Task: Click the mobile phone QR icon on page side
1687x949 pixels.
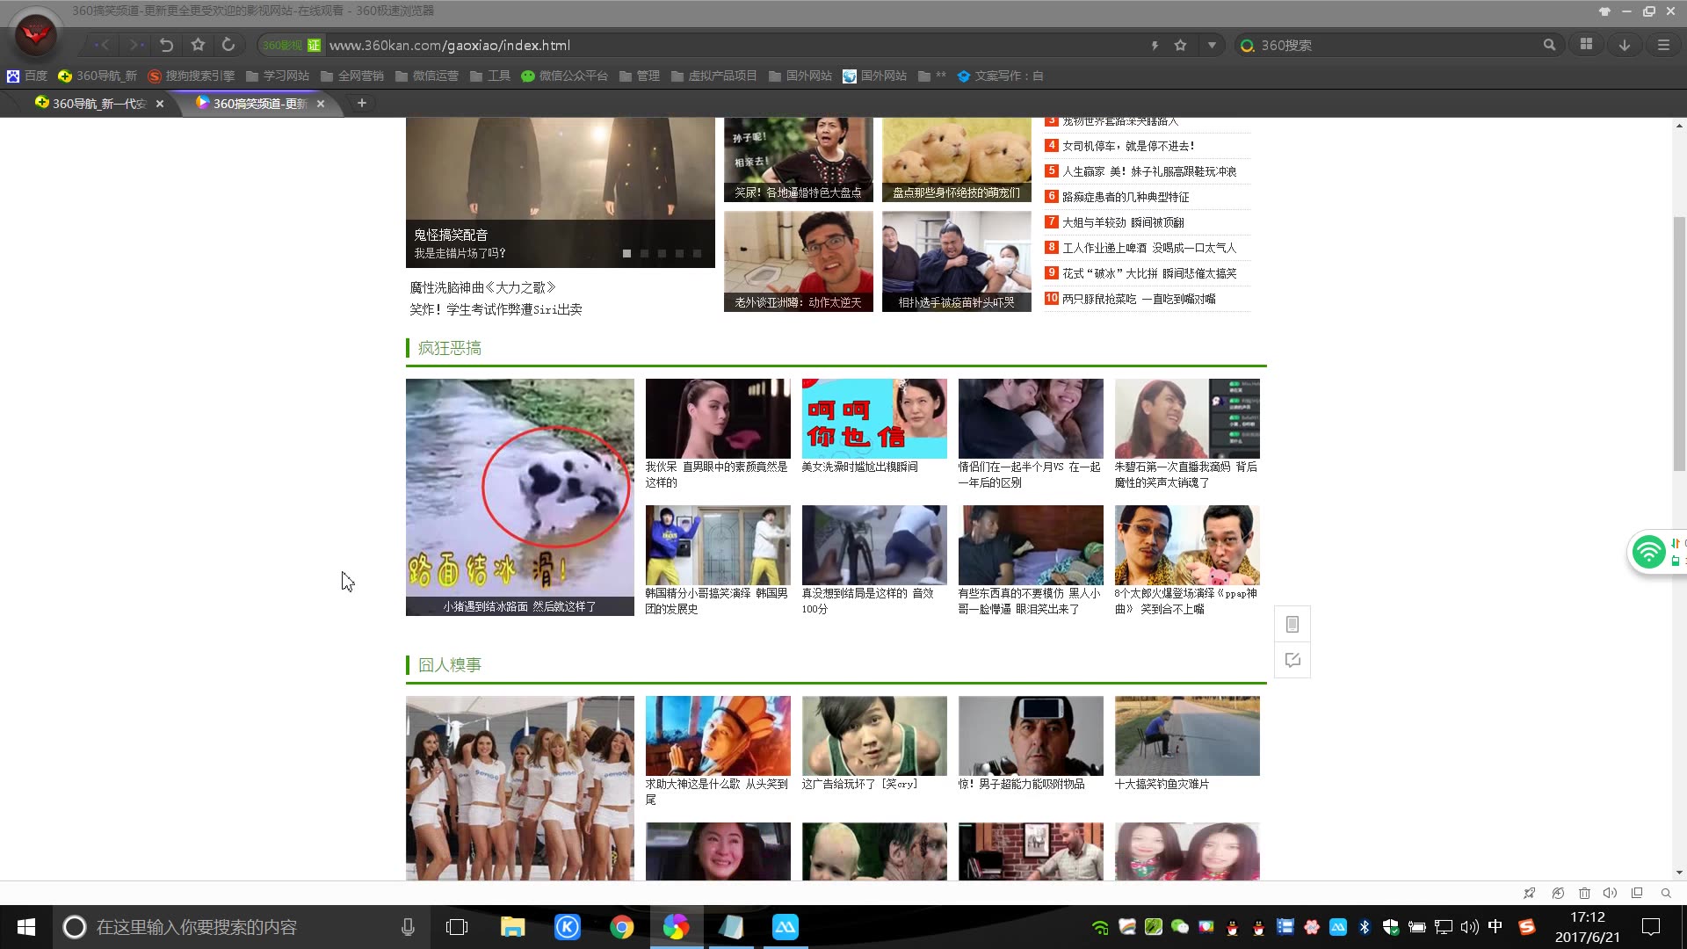Action: [1292, 624]
